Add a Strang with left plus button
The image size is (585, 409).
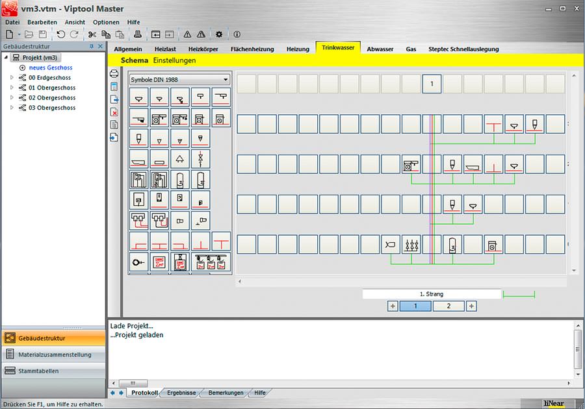coord(393,306)
